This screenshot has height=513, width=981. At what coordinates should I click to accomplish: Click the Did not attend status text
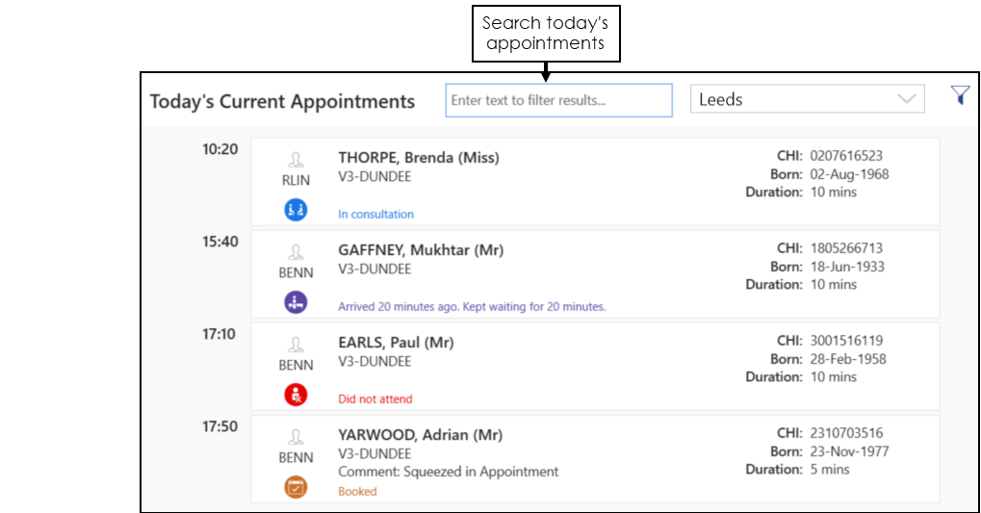(x=374, y=399)
